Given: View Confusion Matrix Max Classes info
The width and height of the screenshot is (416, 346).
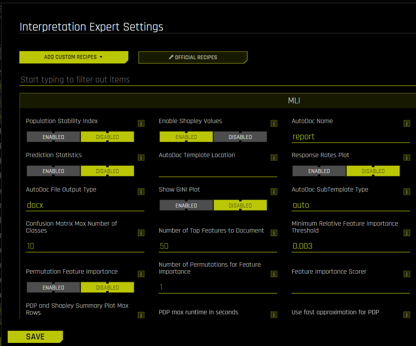Looking at the screenshot, I should (x=141, y=233).
